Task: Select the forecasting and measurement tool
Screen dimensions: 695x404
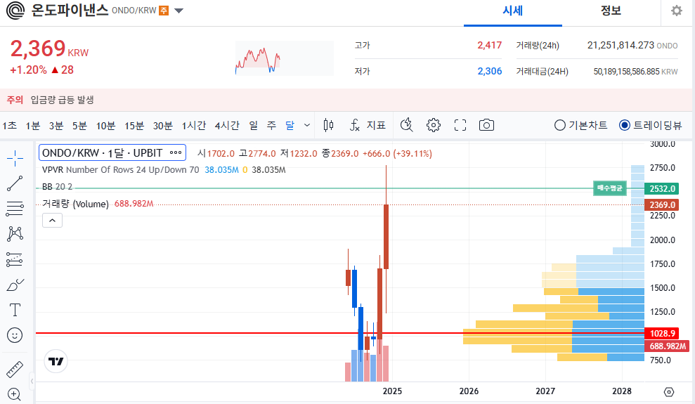Action: [15, 259]
